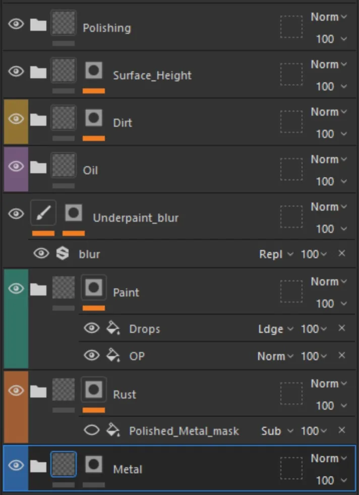
Task: Select the Polished_Metal_mask effect name
Action: coord(184,431)
